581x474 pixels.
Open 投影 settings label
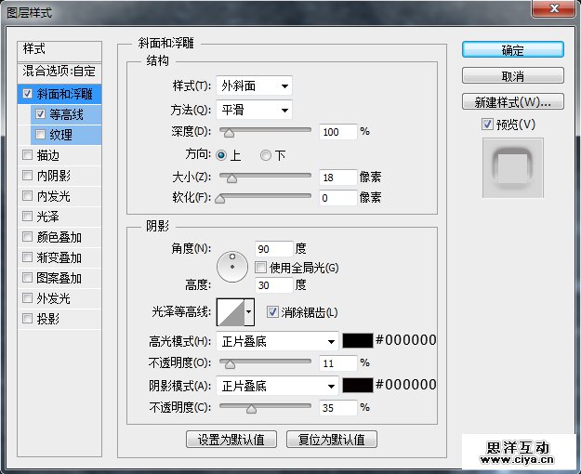(x=48, y=319)
